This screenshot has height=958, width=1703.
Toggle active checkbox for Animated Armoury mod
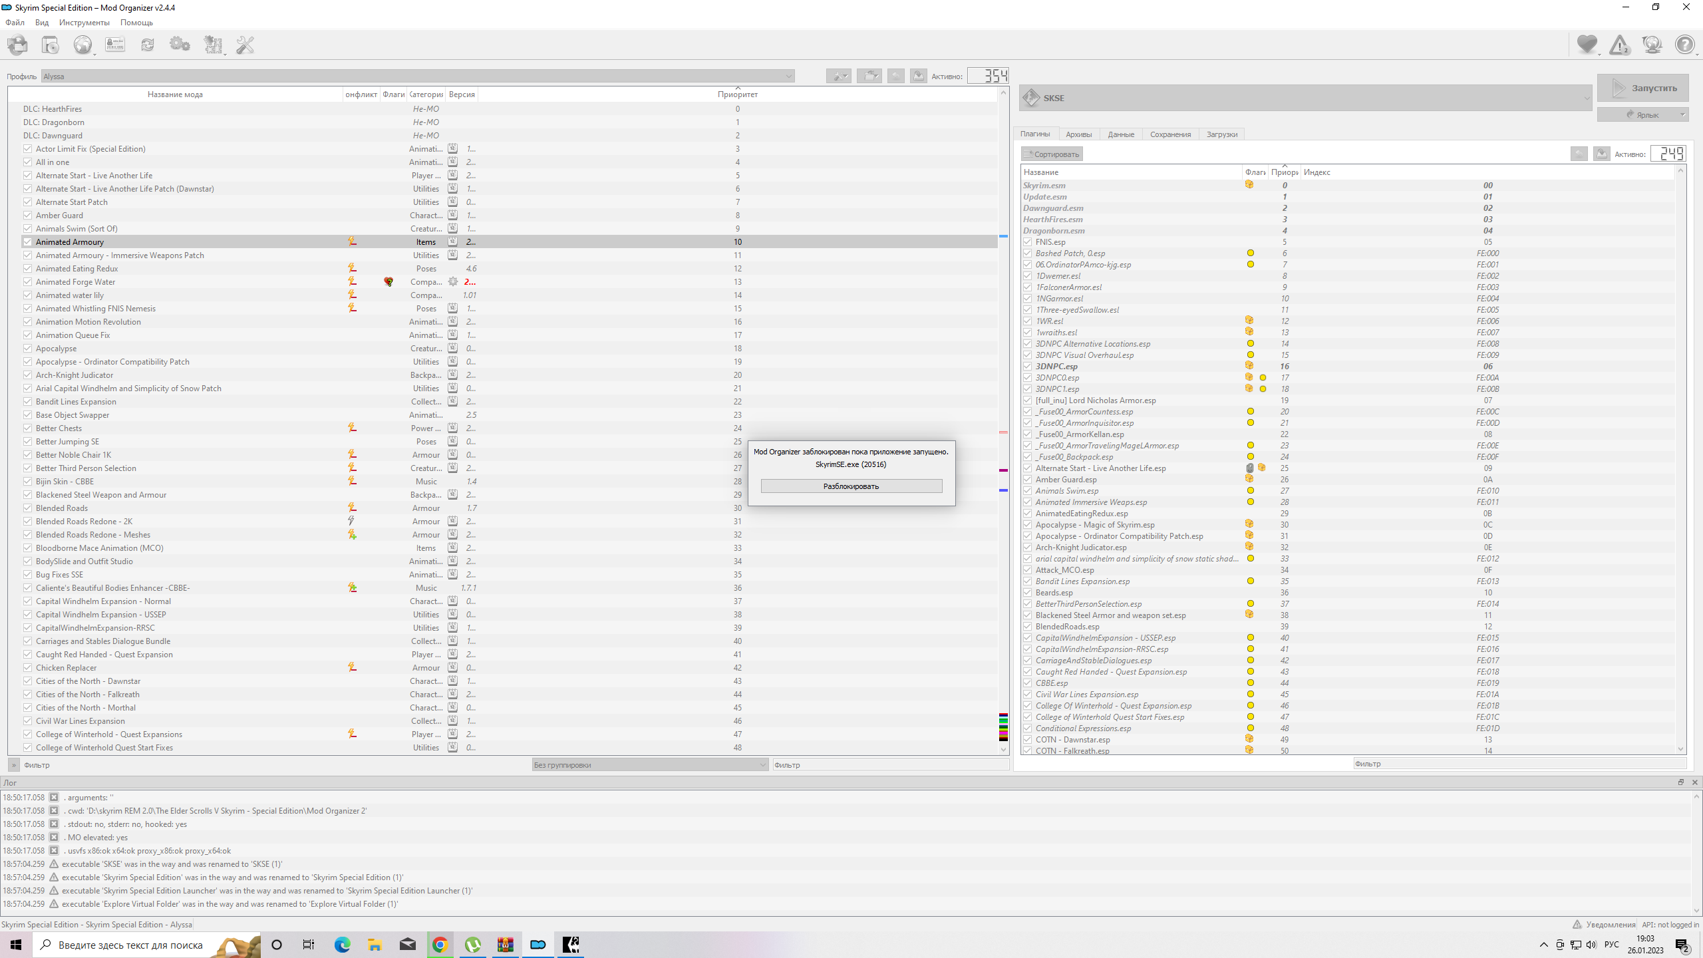(26, 242)
